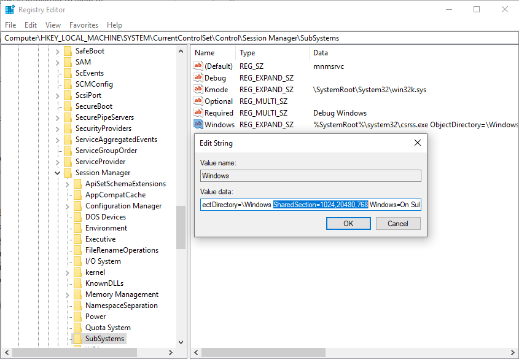This screenshot has width=519, height=359.
Task: Click the tree pane horizontal scrollbar thumb
Action: coord(74,352)
